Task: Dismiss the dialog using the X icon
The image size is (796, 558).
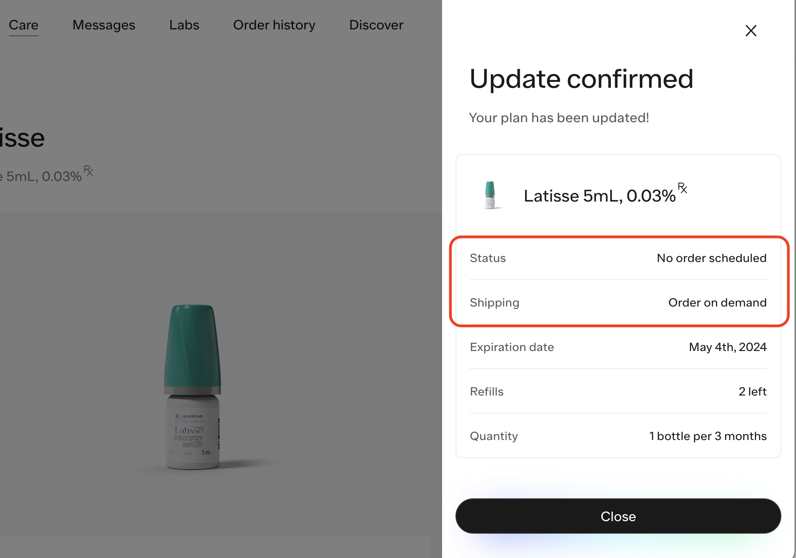Action: click(x=751, y=31)
